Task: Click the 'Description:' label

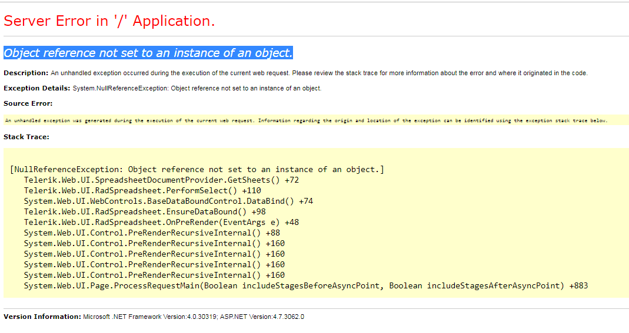Action: pos(26,73)
